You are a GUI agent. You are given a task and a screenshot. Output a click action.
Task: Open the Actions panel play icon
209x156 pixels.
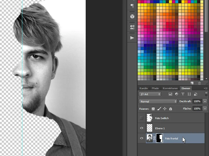132,38
